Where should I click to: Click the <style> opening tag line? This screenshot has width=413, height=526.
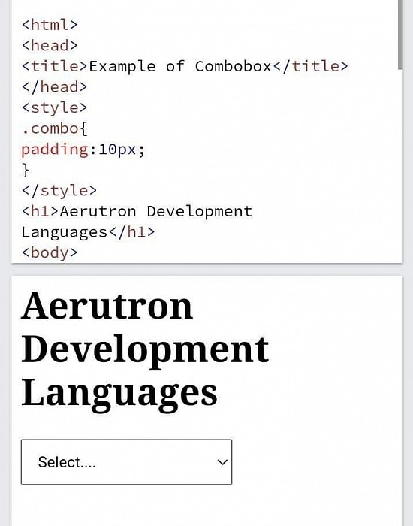tap(54, 108)
